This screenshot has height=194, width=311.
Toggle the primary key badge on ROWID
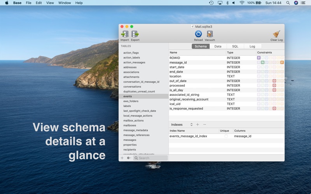[259, 58]
